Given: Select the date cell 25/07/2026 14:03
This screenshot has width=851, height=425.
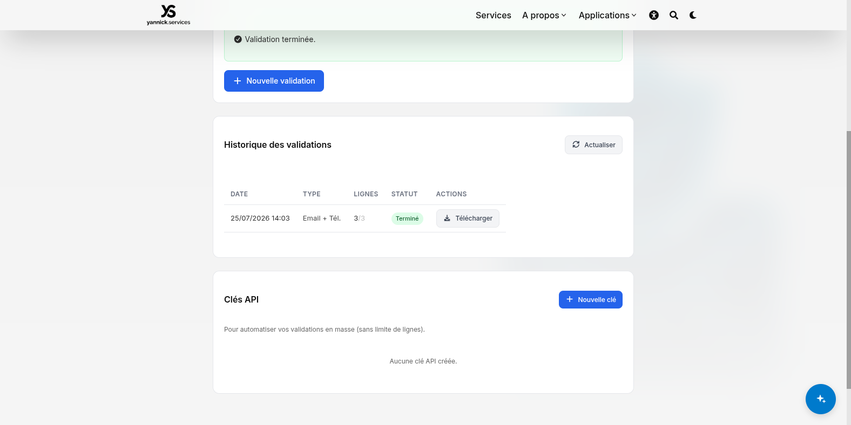Looking at the screenshot, I should 260,218.
